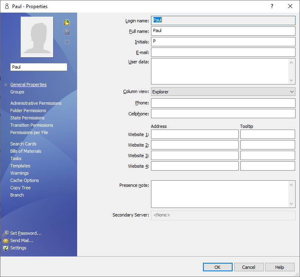Go to Folder Permissions
This screenshot has height=277, width=300.
click(28, 110)
